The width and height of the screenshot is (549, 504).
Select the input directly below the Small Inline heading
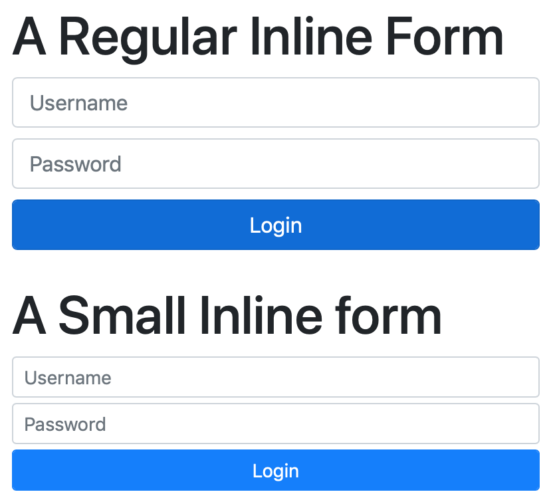pos(276,377)
